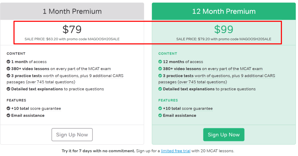Open the limited free trial link
The width and height of the screenshot is (298, 156).
pos(175,151)
